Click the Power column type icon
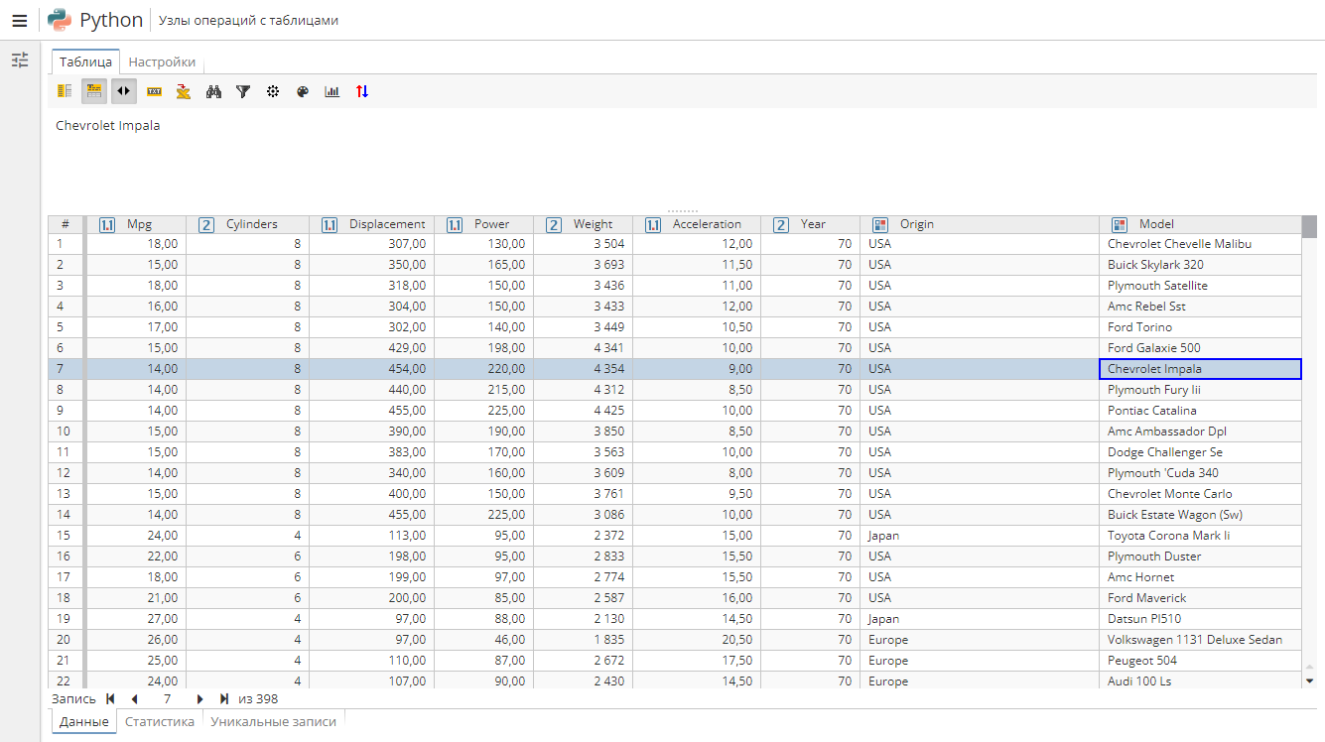 point(455,225)
